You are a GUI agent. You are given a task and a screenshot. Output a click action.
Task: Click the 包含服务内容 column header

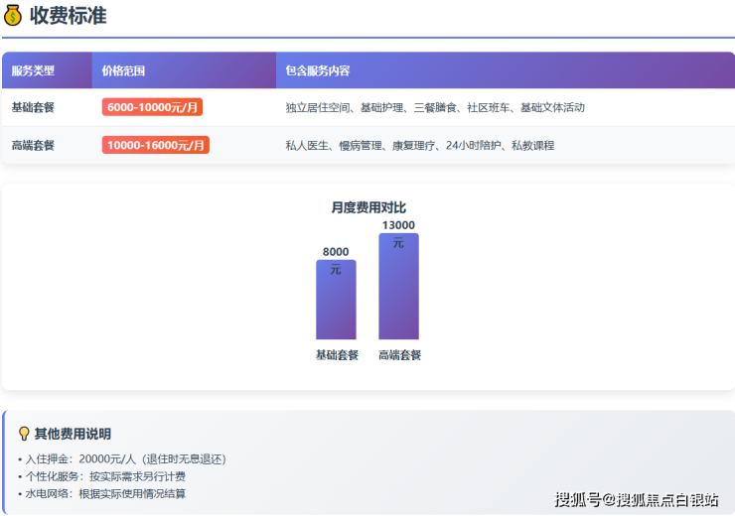click(x=317, y=71)
